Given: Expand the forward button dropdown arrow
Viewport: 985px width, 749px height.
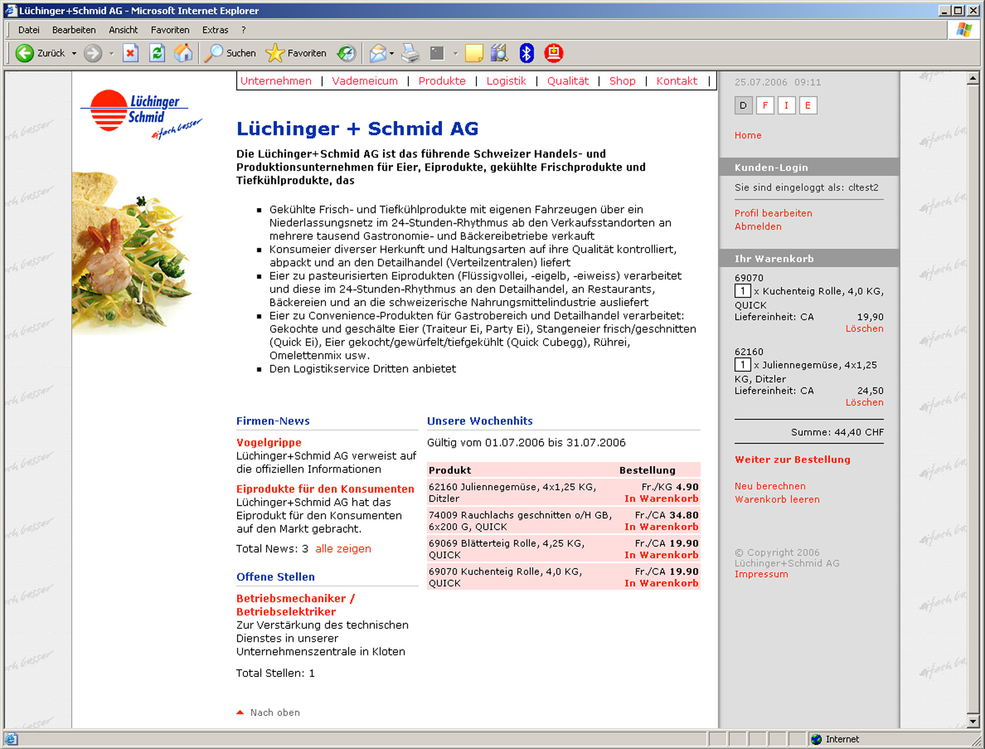Looking at the screenshot, I should coord(111,54).
